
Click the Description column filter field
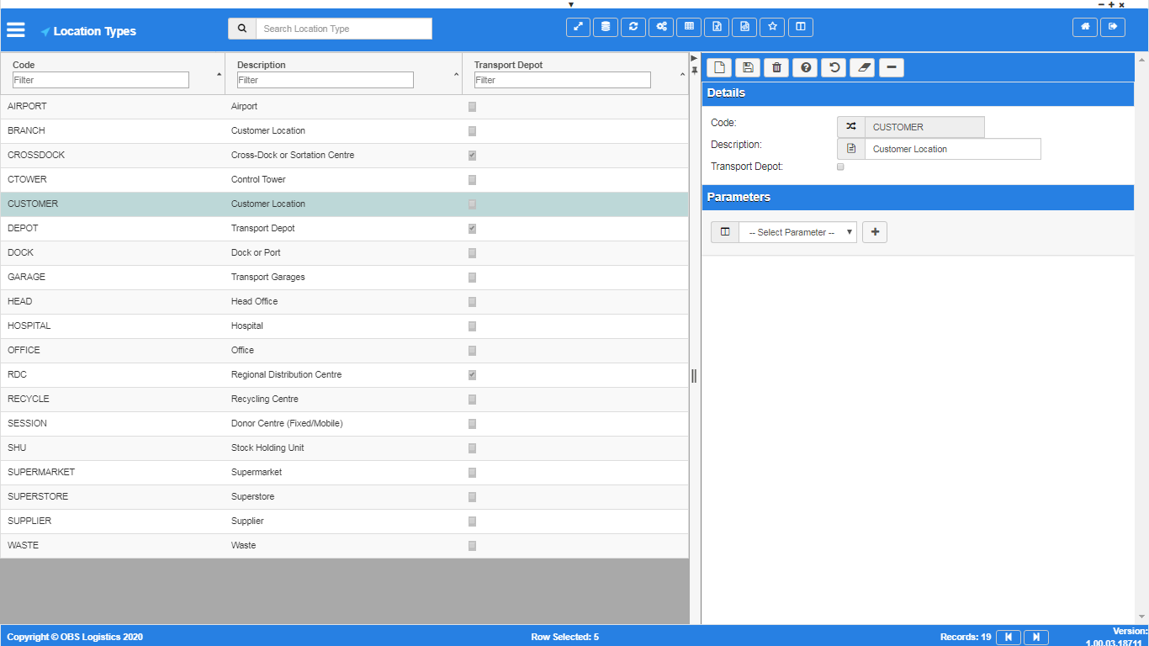326,80
